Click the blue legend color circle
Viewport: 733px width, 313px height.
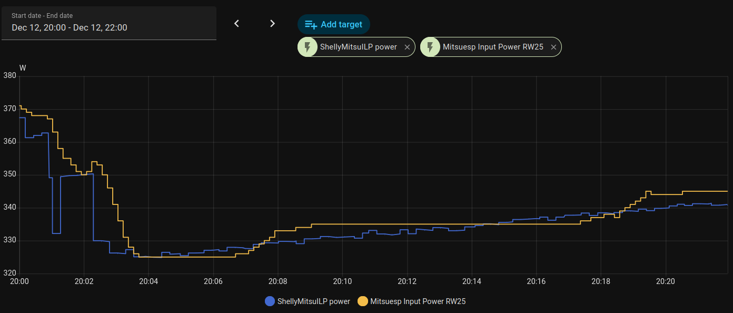coord(270,301)
